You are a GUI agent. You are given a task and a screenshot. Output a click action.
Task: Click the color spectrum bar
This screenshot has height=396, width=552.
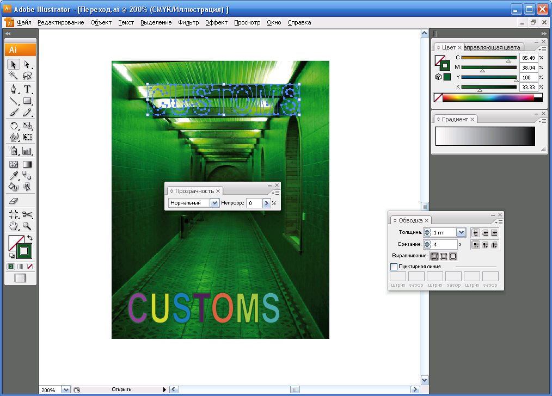coord(489,98)
